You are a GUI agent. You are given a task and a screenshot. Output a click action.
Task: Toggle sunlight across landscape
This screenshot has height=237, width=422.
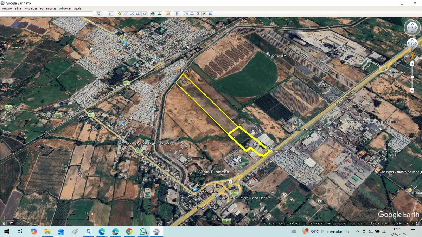(x=159, y=14)
